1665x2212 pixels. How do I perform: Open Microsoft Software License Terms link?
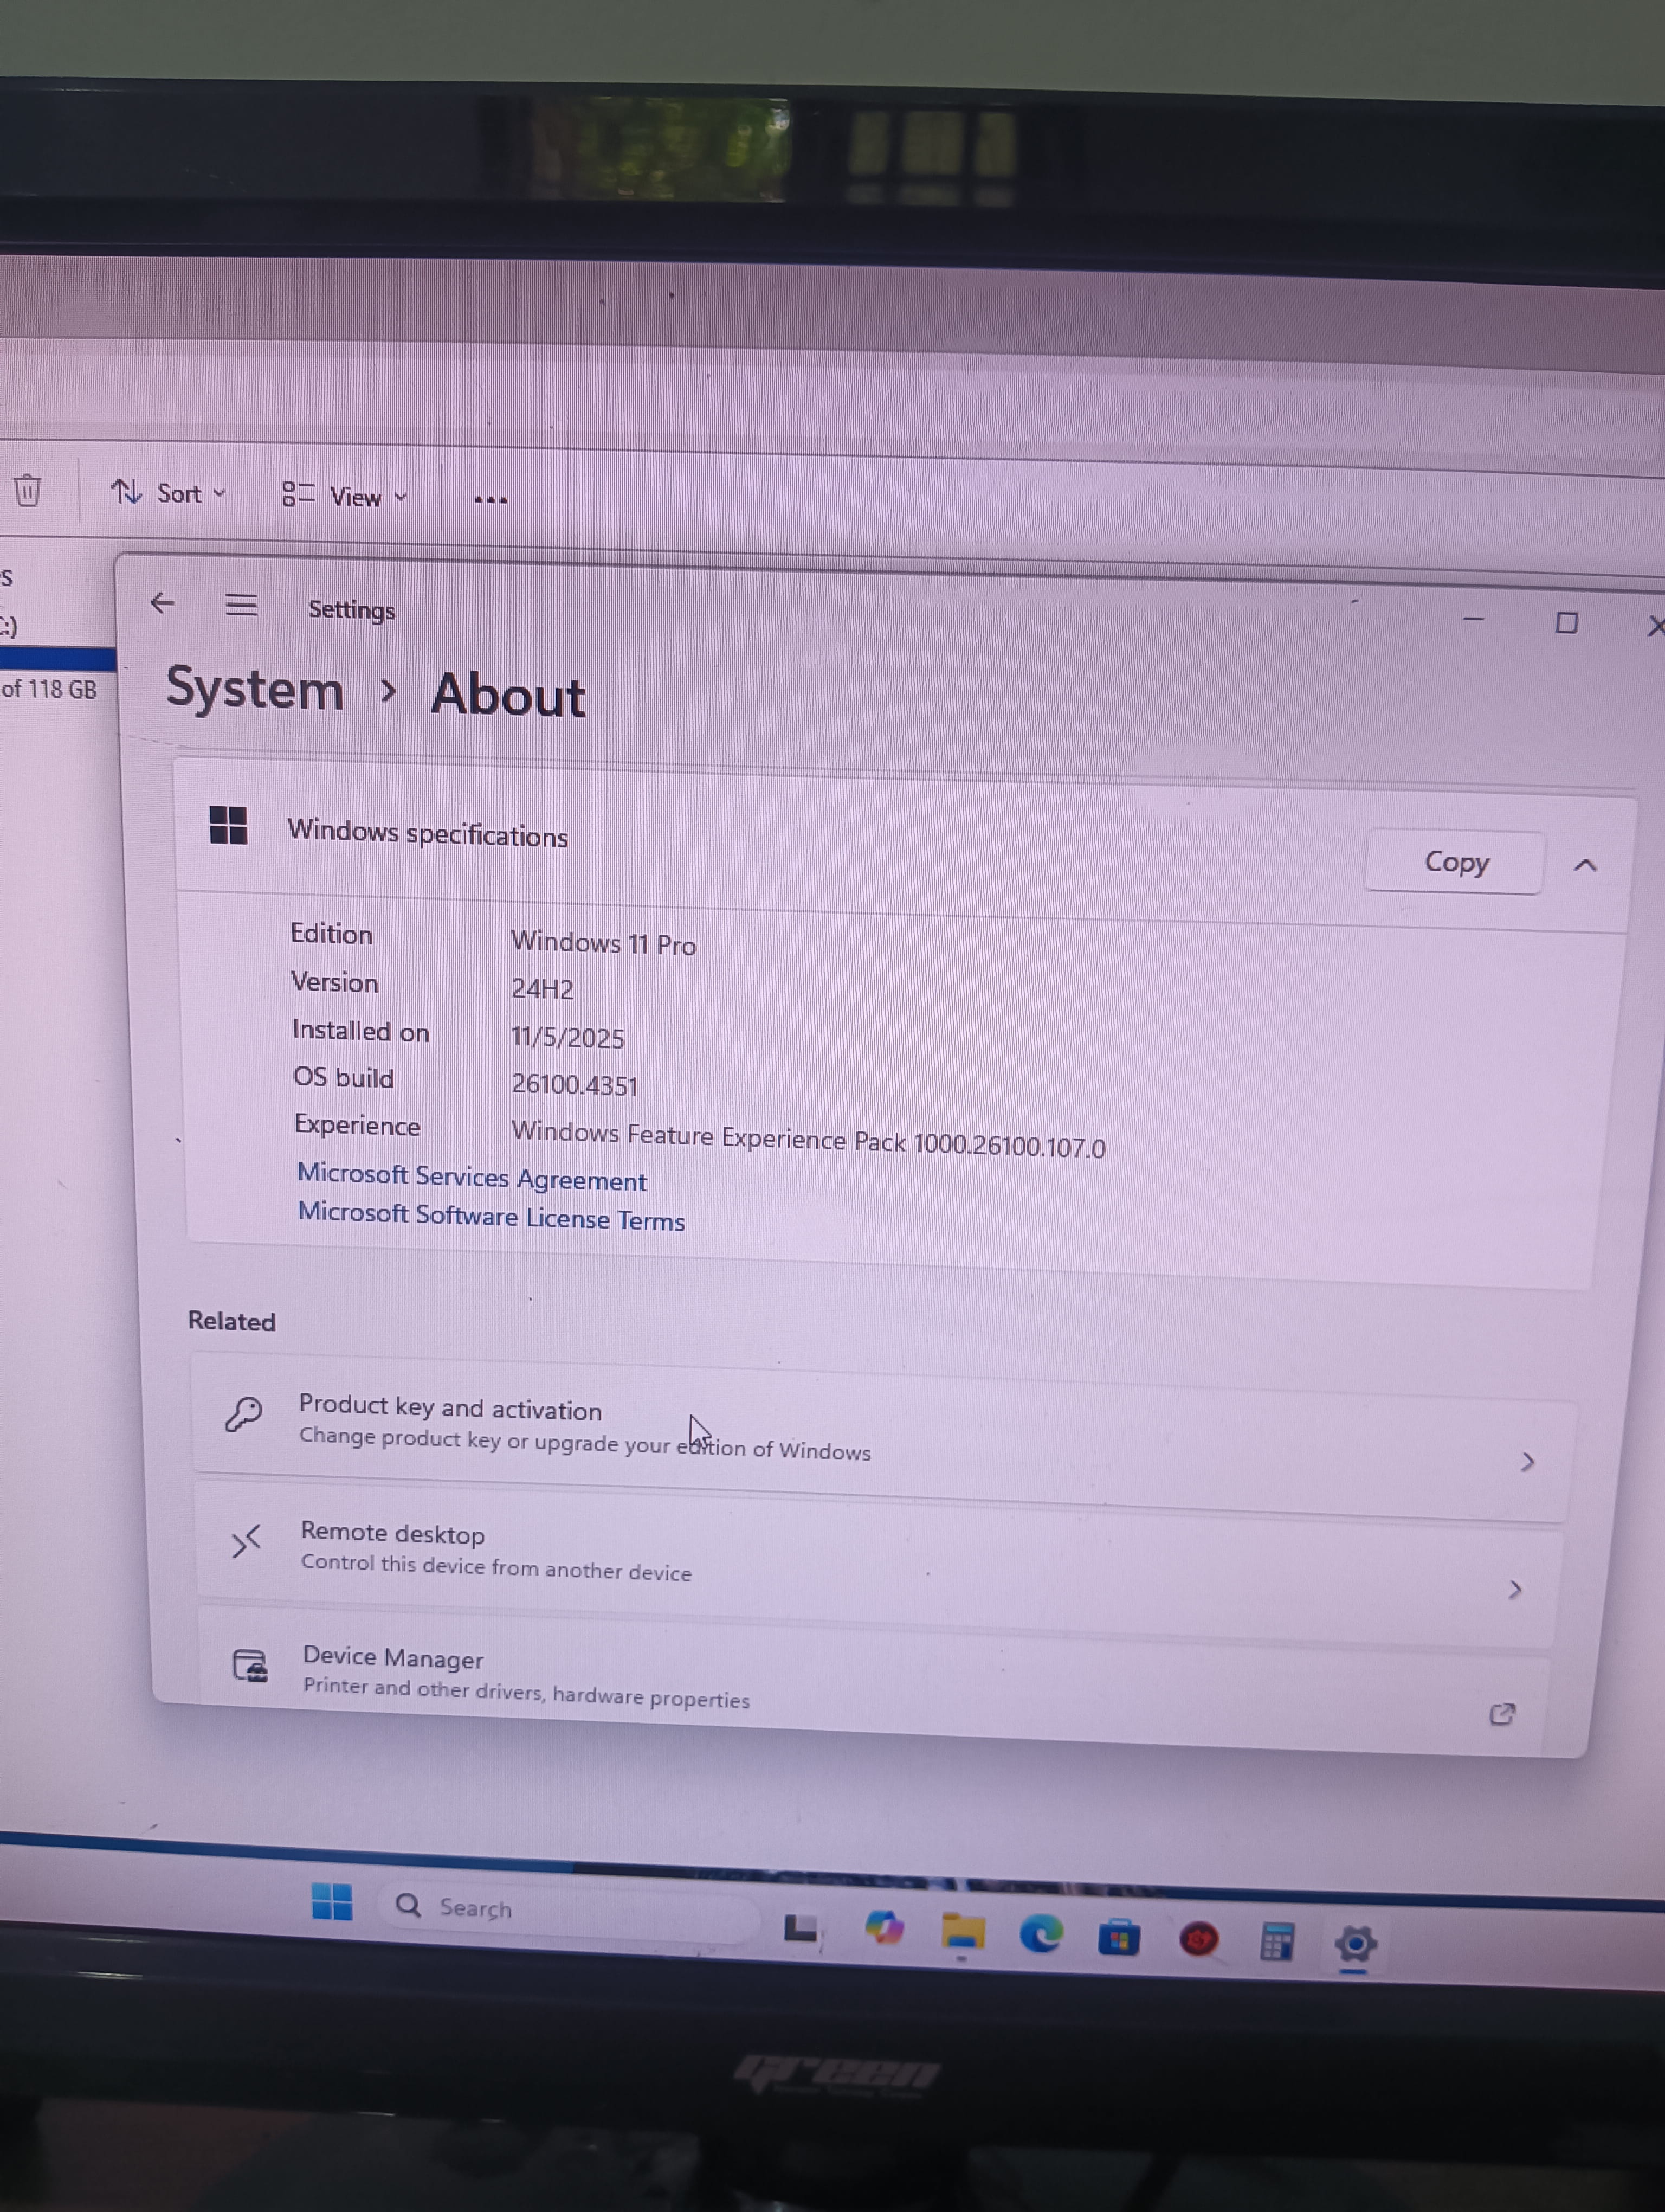coord(491,1216)
